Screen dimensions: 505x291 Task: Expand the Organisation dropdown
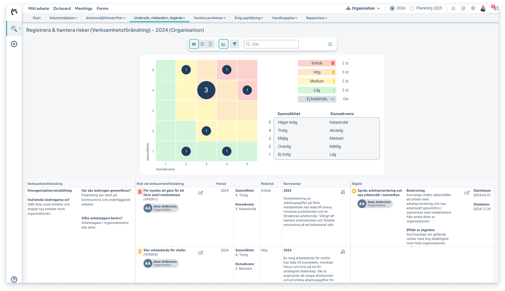[363, 8]
